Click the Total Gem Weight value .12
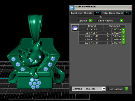Image resolution: width=135 pixels, height=101 pixels. (97, 13)
